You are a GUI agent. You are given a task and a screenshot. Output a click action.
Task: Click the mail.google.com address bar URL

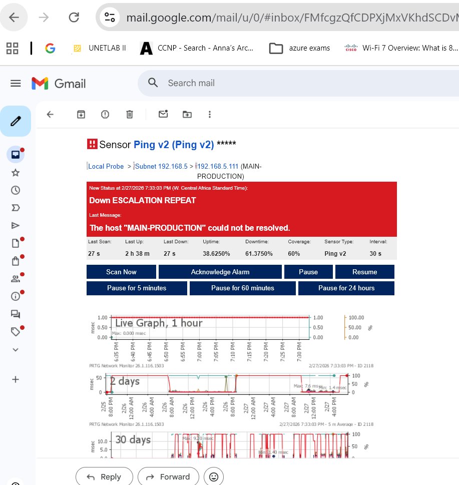pyautogui.click(x=292, y=18)
